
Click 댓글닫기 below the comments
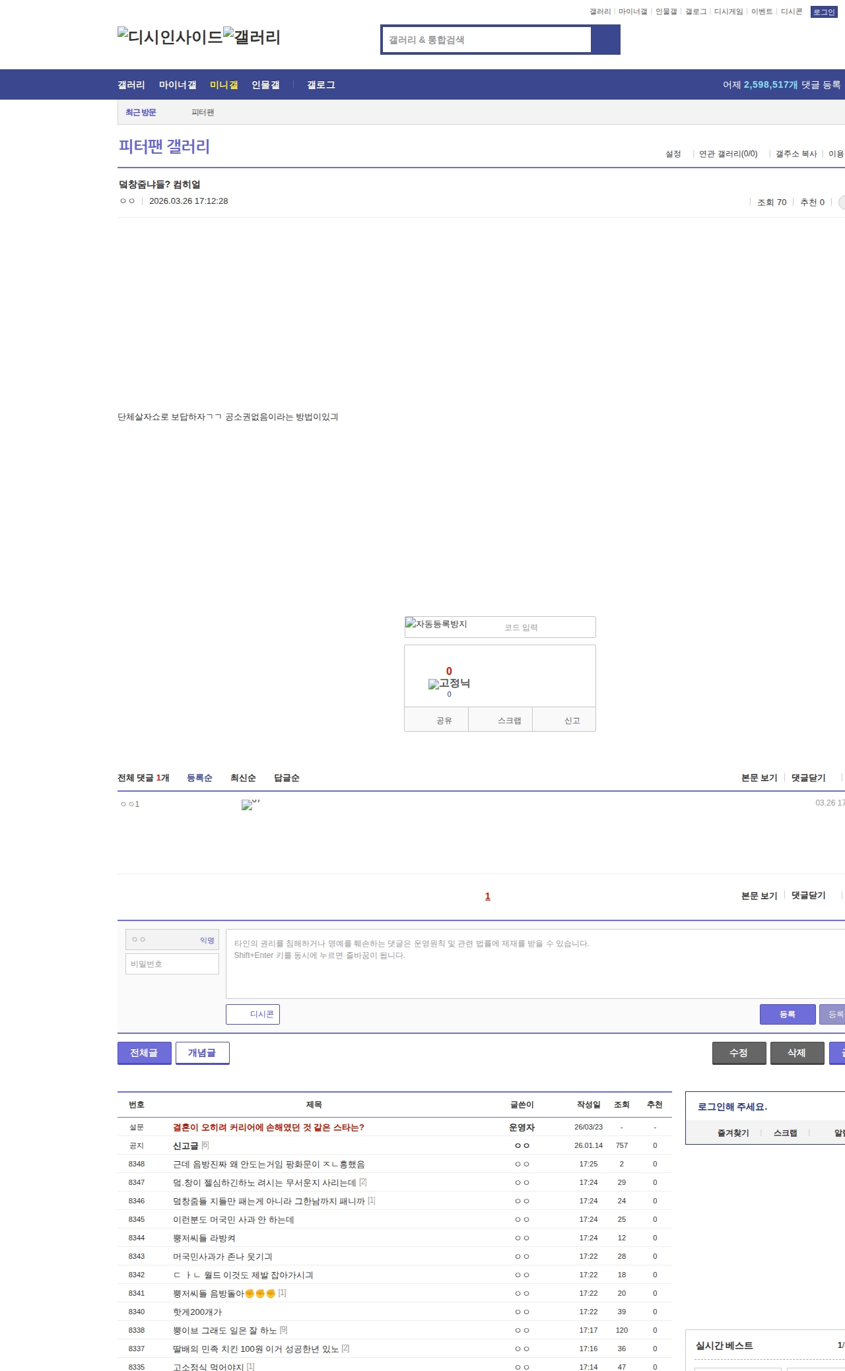coord(809,895)
